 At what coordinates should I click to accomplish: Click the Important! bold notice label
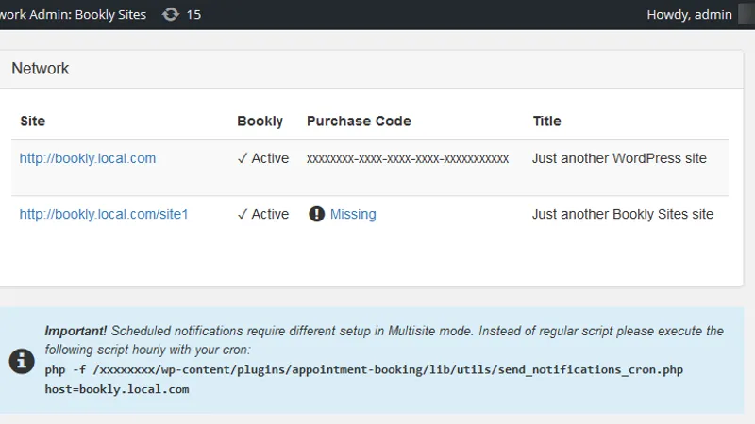point(75,332)
